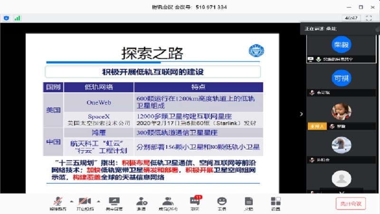Click 国别 table header cell
Image resolution: width=380 pixels, height=214 pixels.
[x=53, y=87]
